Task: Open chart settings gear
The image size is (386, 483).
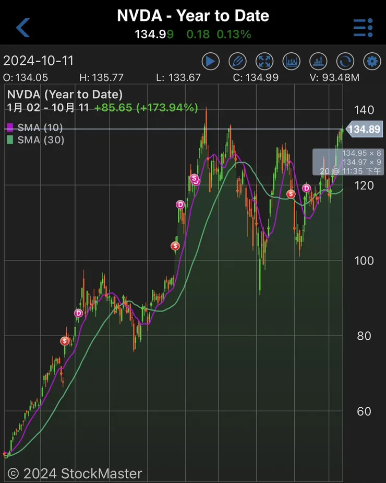Action: [x=372, y=61]
